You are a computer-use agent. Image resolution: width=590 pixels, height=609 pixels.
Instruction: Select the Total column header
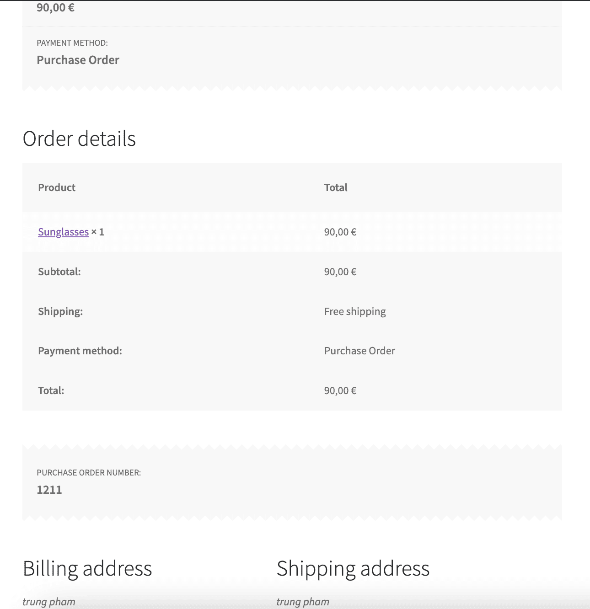336,187
